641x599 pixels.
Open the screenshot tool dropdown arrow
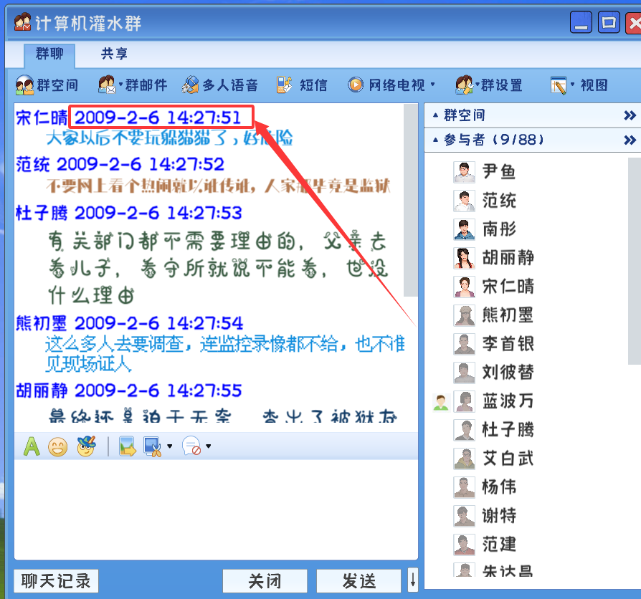click(170, 446)
